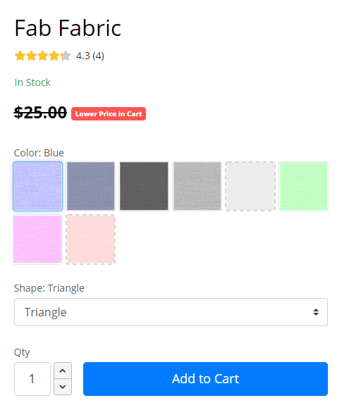Click the Fab Fabric product title
Viewport: 342px width, 410px height.
click(68, 27)
